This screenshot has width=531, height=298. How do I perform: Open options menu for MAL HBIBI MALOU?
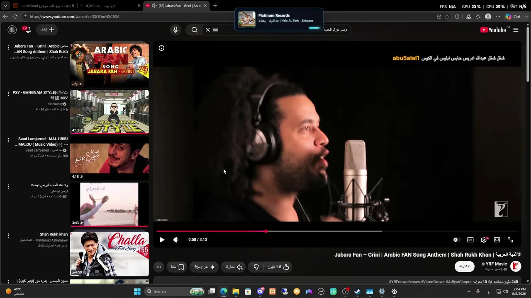(x=8, y=140)
